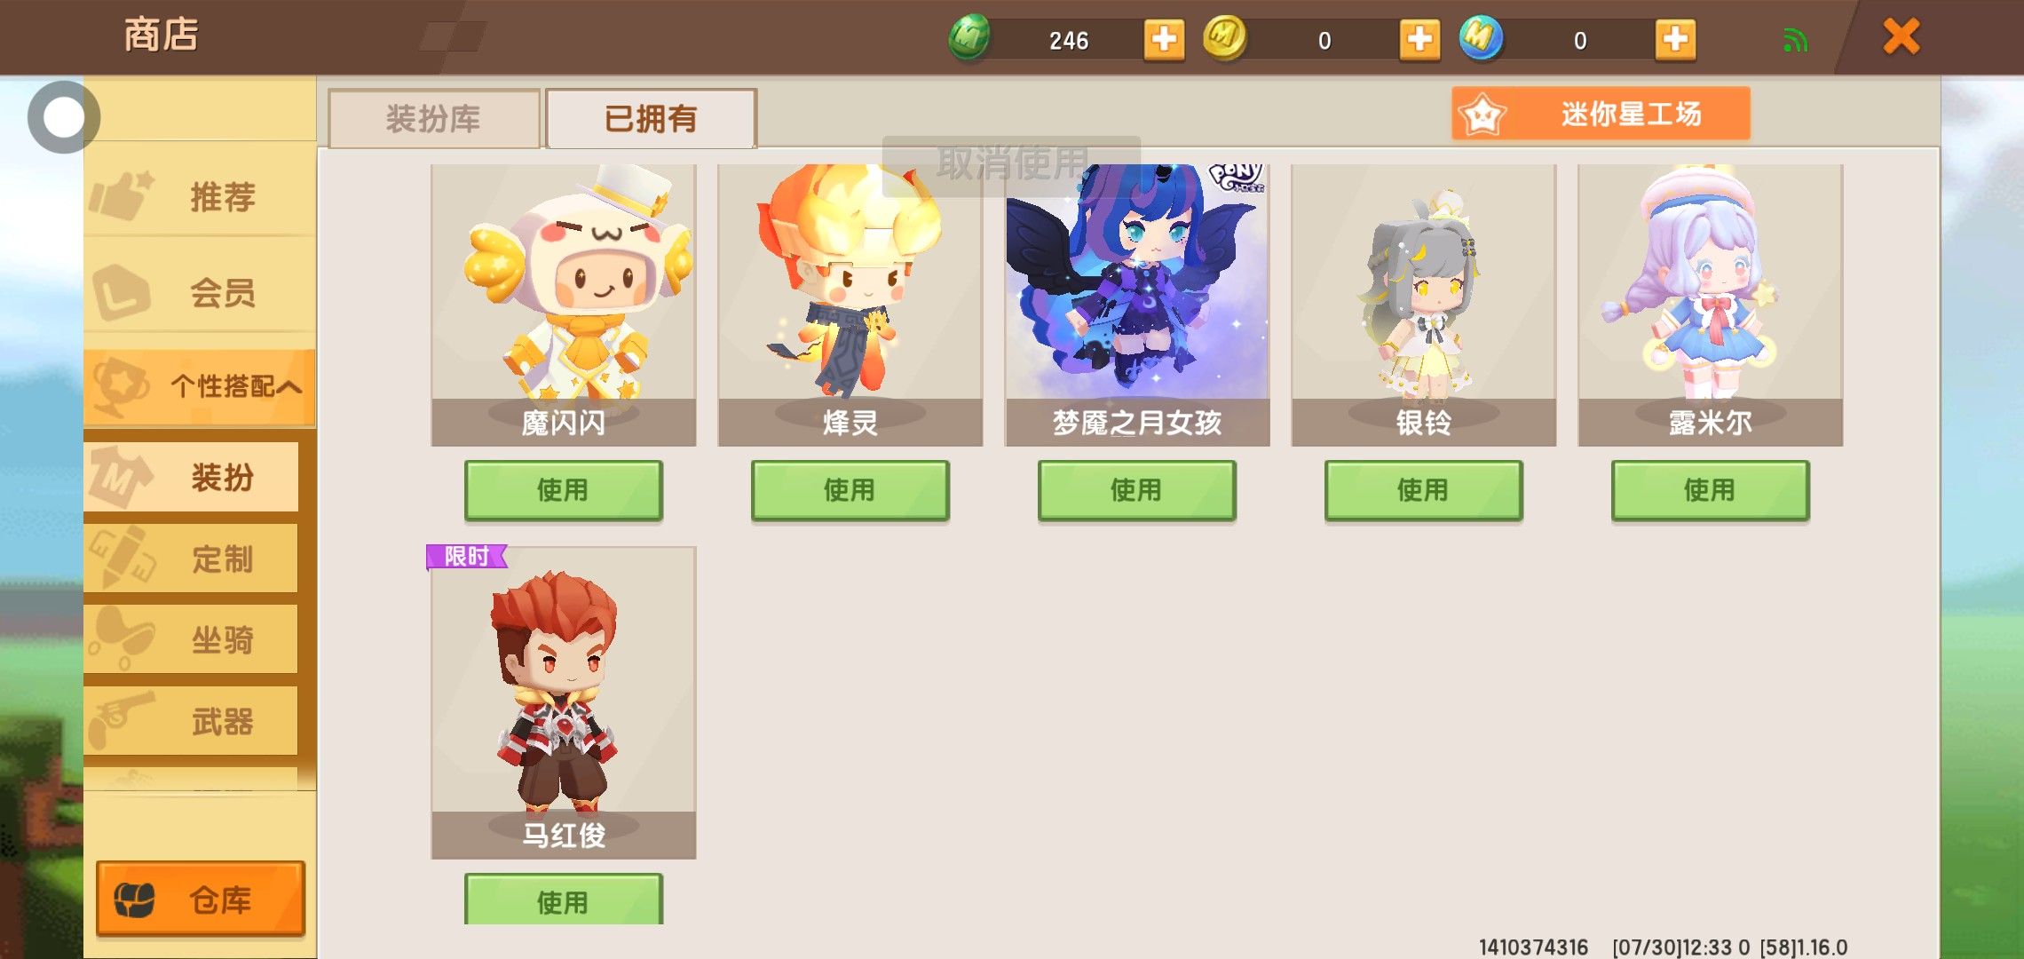Open the 仓库 warehouse chest

click(x=201, y=899)
